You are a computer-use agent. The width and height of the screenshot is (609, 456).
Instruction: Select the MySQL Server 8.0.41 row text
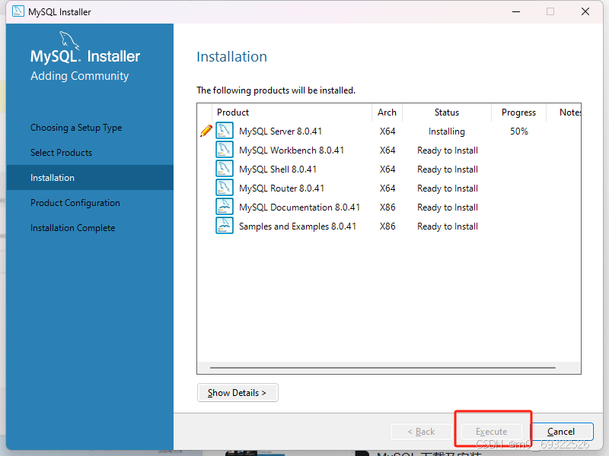(x=280, y=131)
